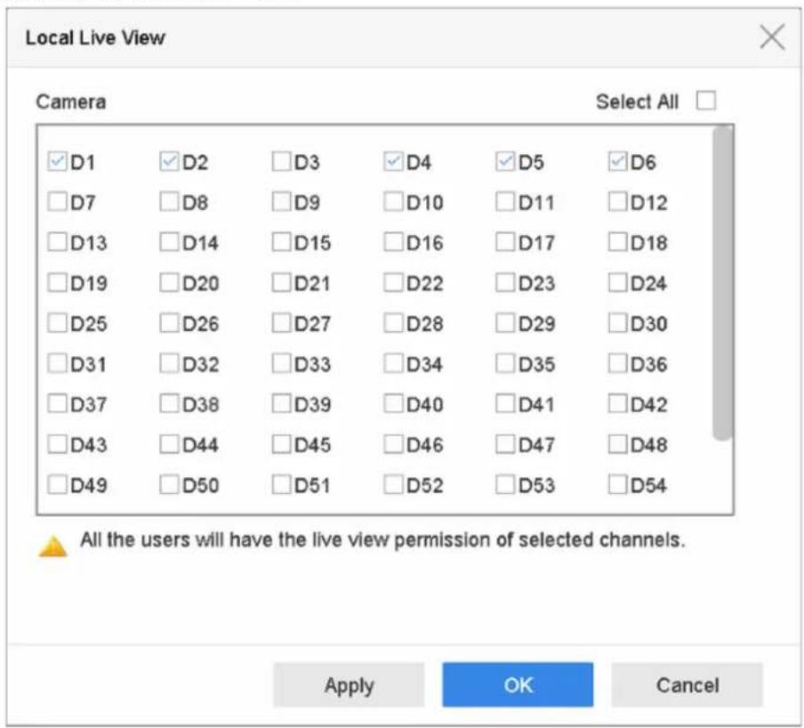Check camera D15
This screenshot has height=728, width=804.
click(x=282, y=242)
